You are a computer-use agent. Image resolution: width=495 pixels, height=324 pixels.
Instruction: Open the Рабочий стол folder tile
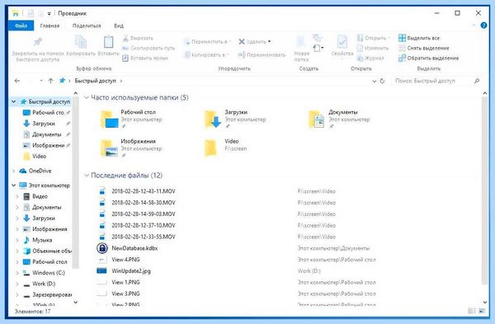[x=131, y=120]
